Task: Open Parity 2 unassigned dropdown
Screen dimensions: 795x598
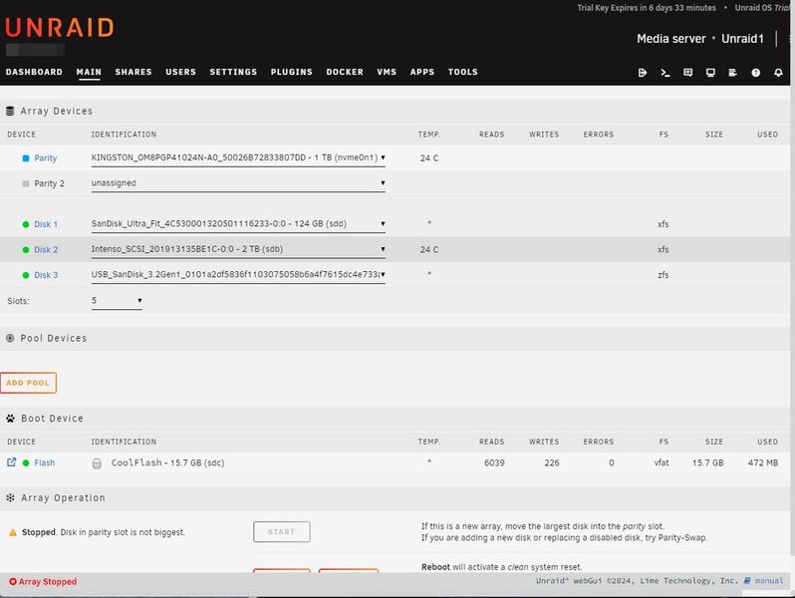Action: pos(238,183)
